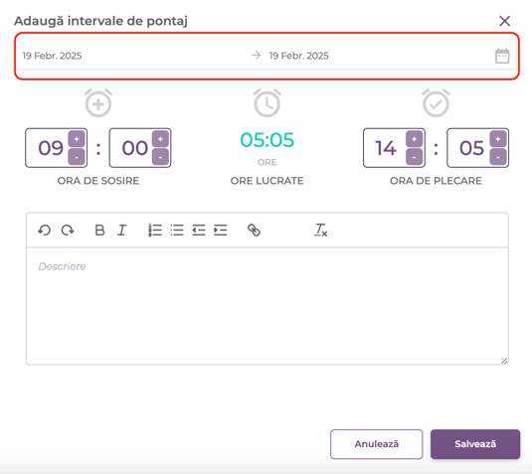Click the undo icon in editor toolbar
Image resolution: width=532 pixels, height=474 pixels.
pos(44,231)
